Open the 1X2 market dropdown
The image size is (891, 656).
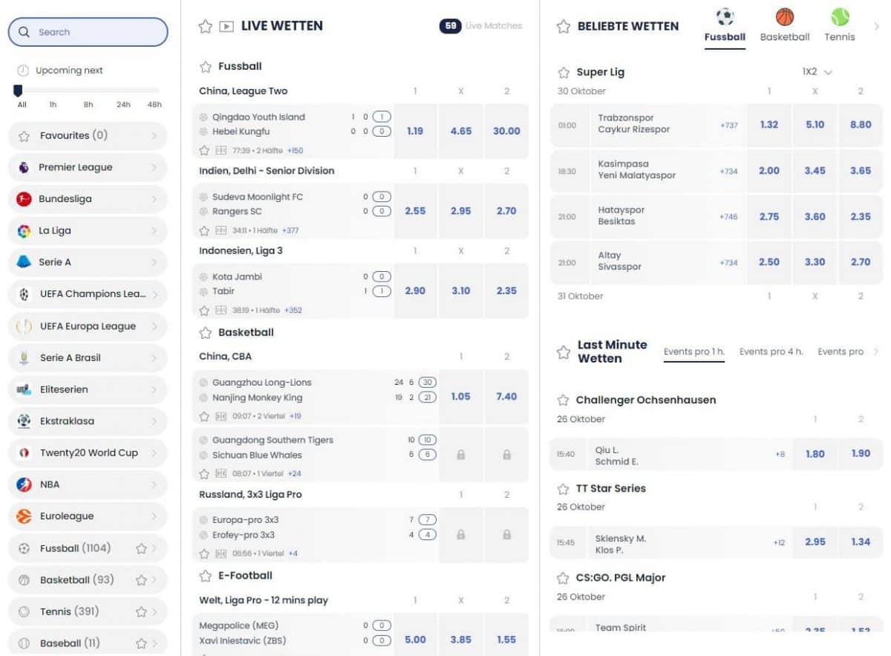pos(817,72)
